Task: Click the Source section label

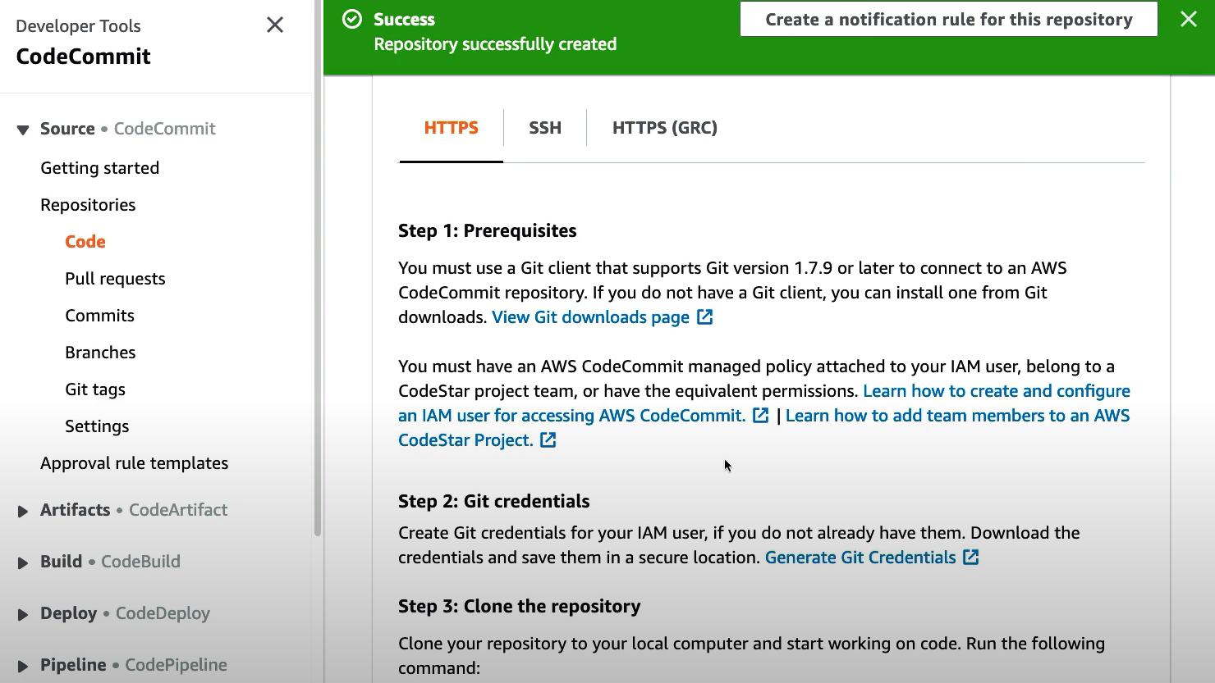Action: coord(67,129)
